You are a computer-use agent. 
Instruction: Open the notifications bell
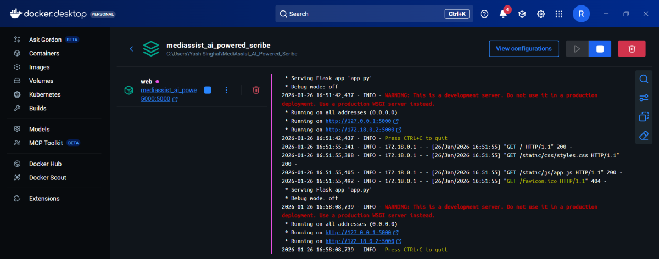(x=503, y=14)
